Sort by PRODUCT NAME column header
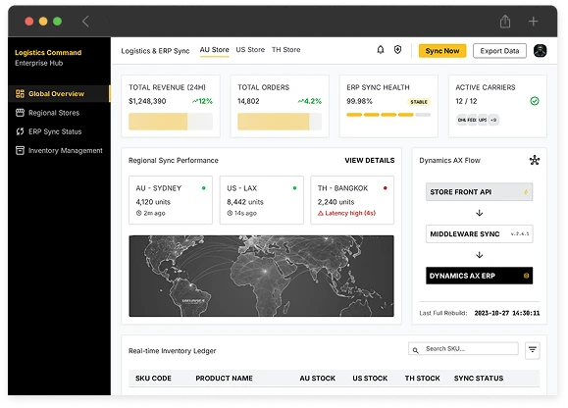The image size is (568, 408). point(225,379)
